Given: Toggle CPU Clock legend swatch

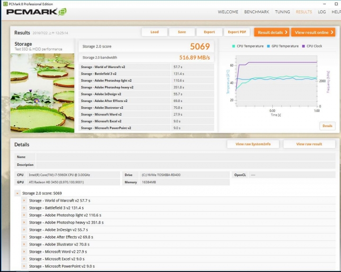Looking at the screenshot, I should tap(304, 46).
